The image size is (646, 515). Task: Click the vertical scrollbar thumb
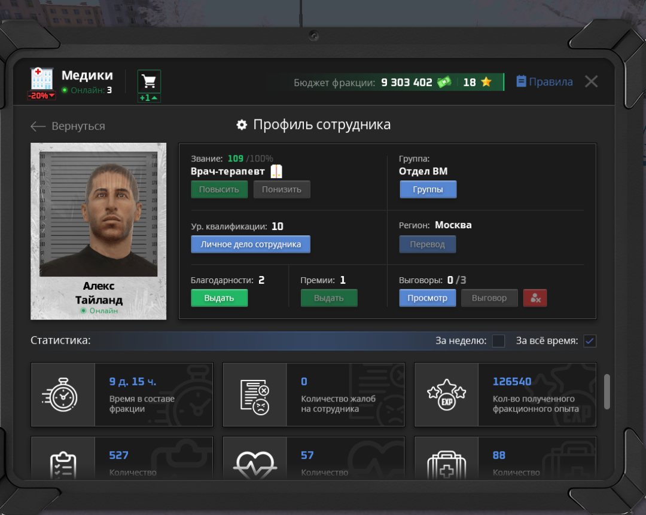[x=607, y=392]
